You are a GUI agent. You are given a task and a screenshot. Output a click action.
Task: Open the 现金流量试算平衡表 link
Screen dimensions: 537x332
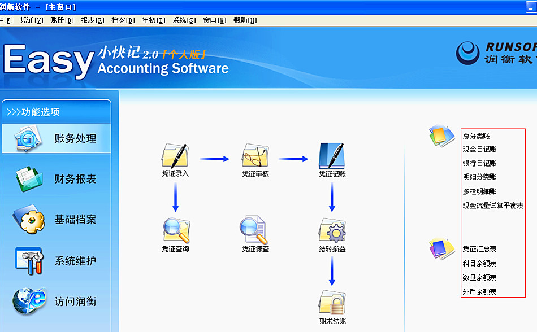pyautogui.click(x=493, y=206)
